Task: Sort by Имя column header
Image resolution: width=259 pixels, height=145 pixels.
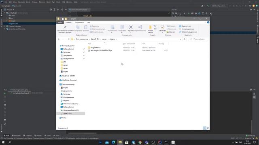Action: (89, 44)
